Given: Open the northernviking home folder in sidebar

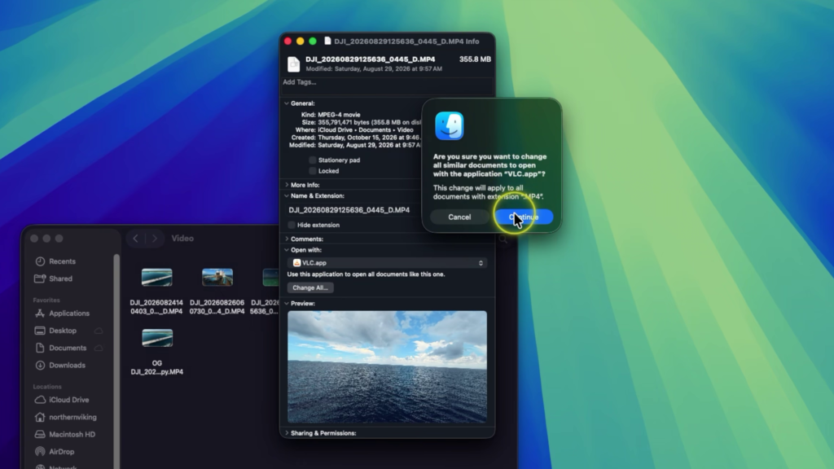Looking at the screenshot, I should (65, 417).
